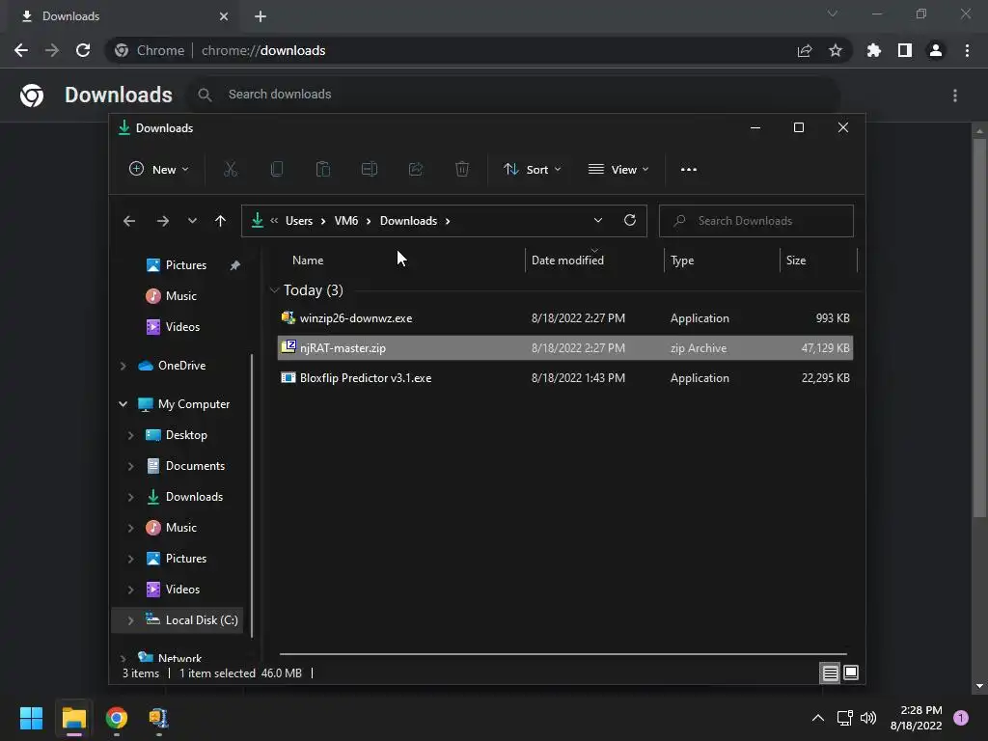Open Chrome's three-dot main menu

(x=967, y=50)
